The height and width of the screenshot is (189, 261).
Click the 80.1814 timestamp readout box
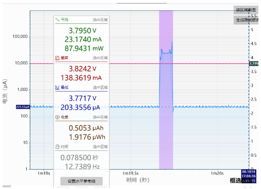[x=248, y=176]
